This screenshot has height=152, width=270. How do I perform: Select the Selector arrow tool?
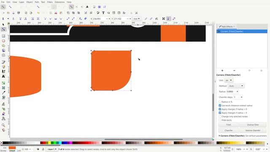3,24
